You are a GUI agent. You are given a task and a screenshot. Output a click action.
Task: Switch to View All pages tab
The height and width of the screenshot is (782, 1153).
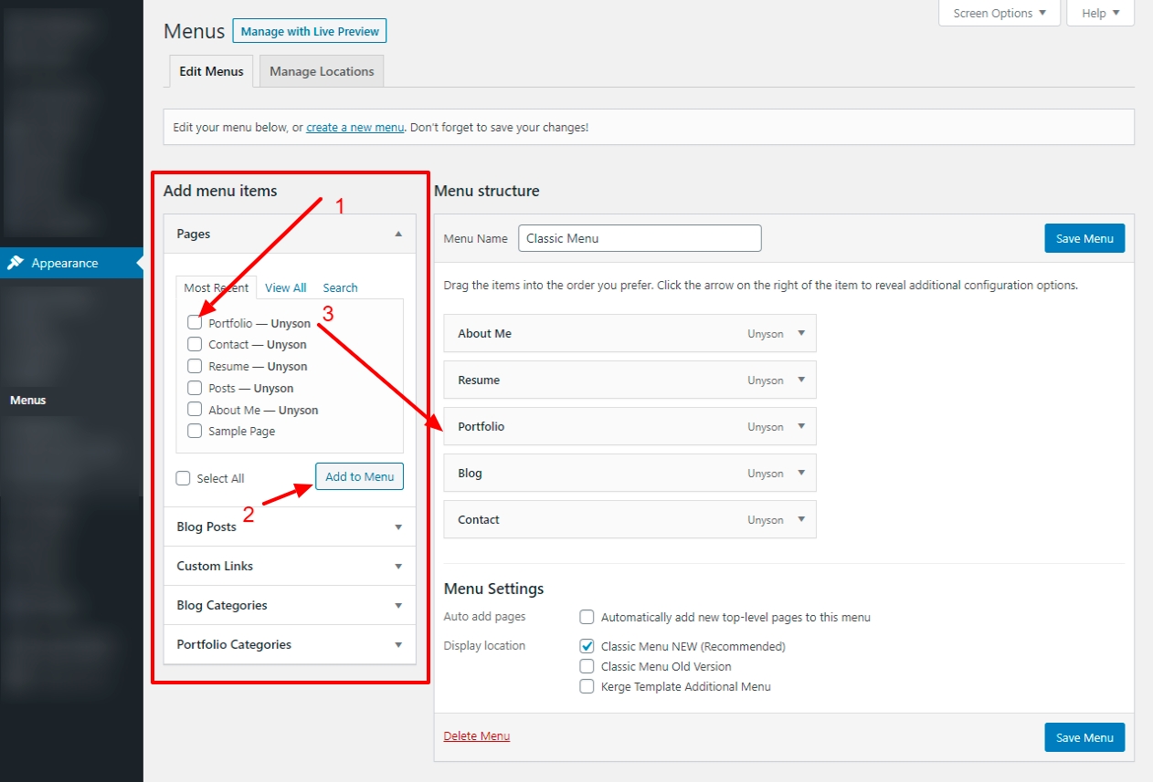[x=286, y=287]
